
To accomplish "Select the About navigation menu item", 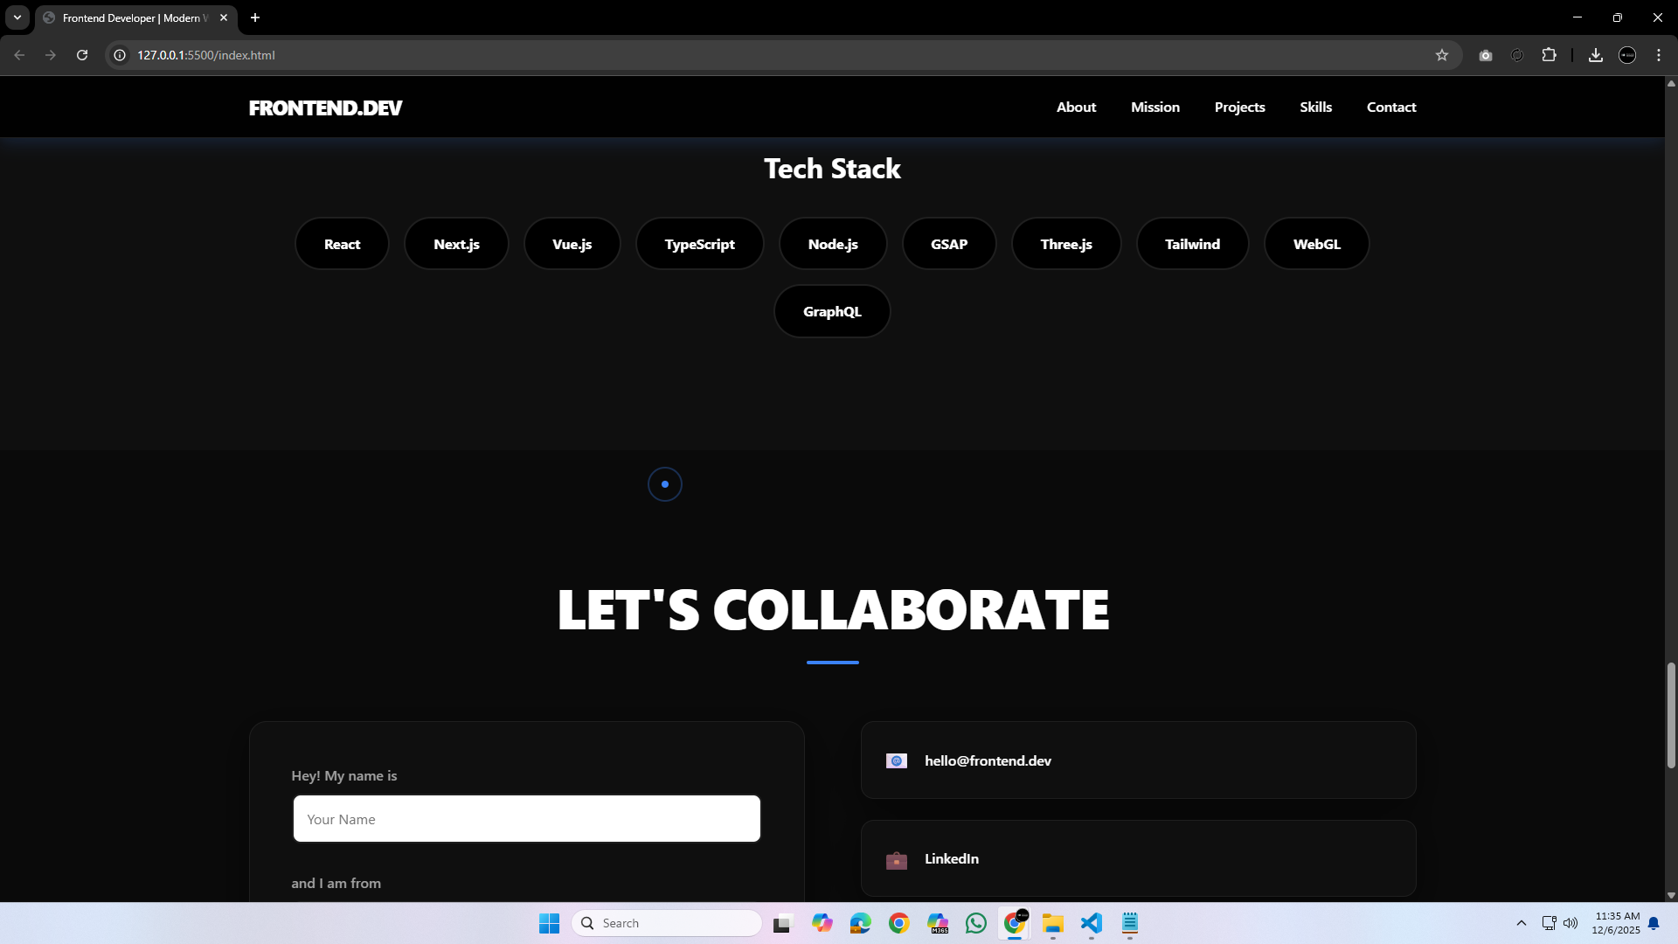I will pos(1076,107).
